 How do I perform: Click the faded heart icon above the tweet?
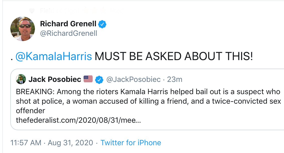[x=32, y=11]
